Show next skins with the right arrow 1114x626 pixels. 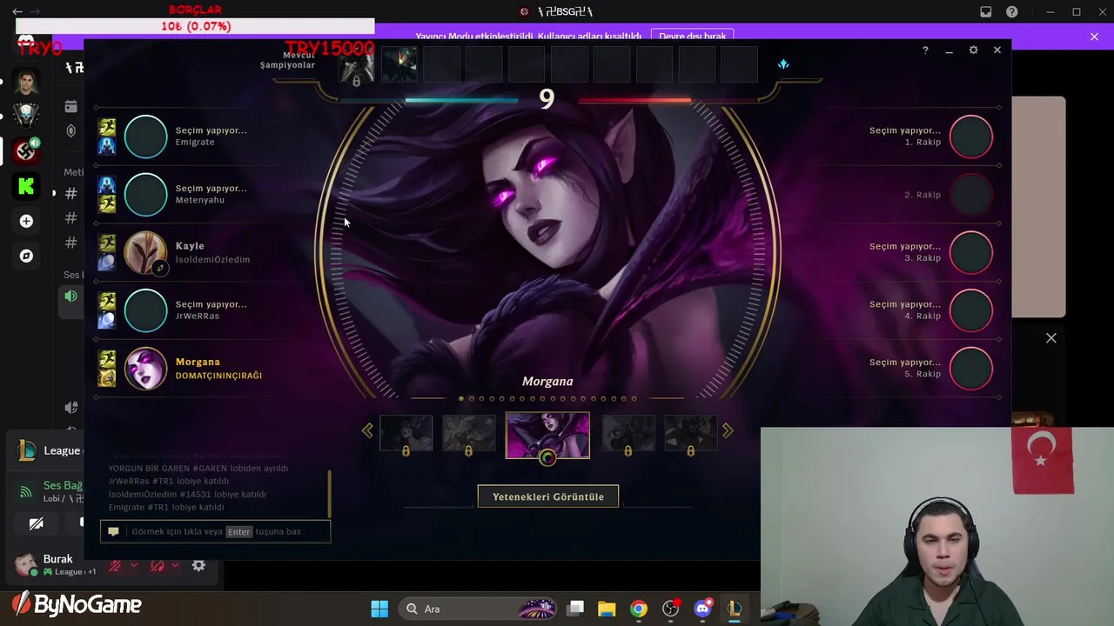point(728,430)
